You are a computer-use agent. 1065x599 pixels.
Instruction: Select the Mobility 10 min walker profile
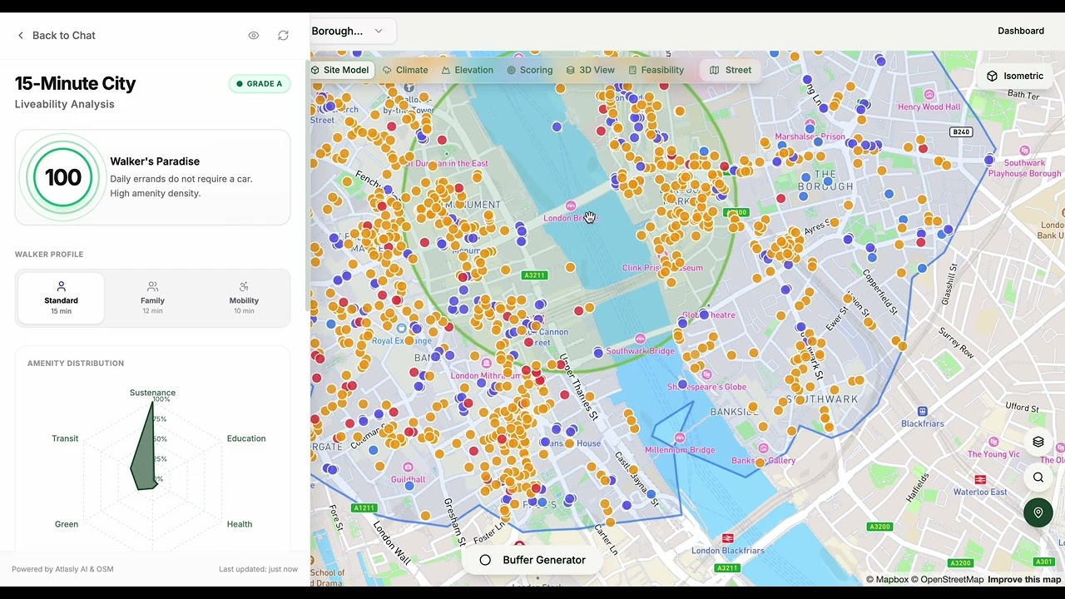pyautogui.click(x=244, y=298)
